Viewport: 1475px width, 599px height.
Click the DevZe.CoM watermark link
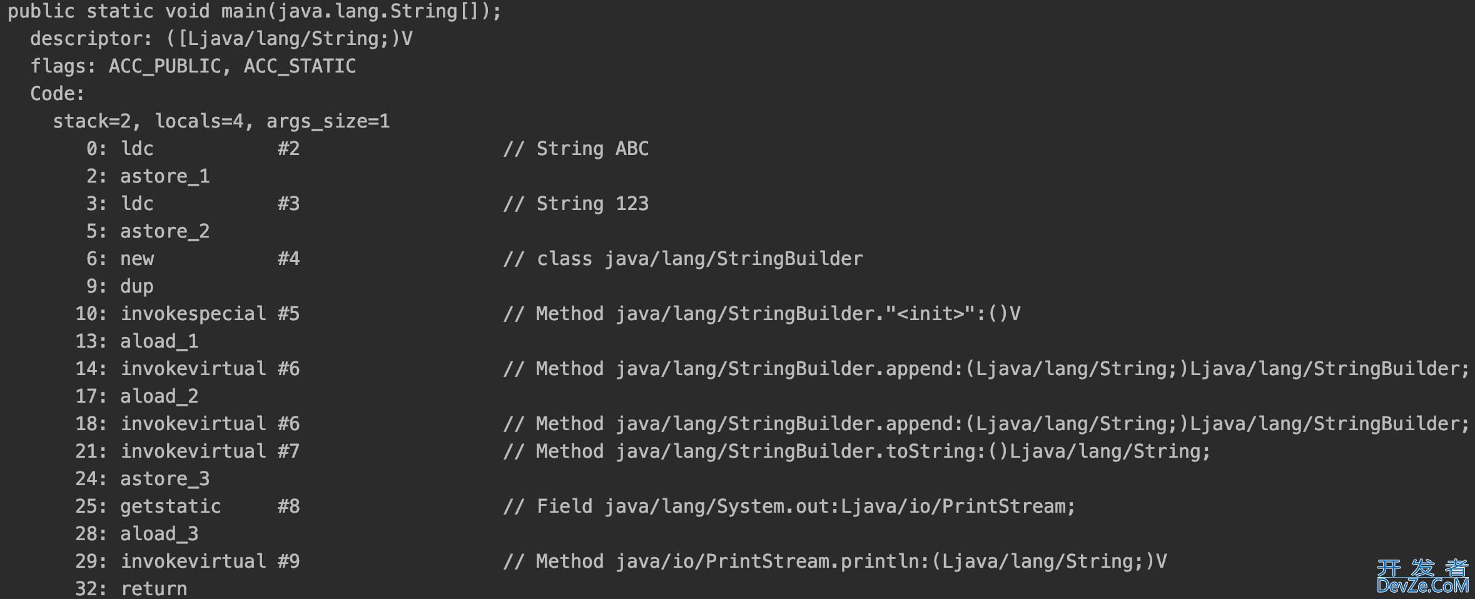coord(1422,586)
